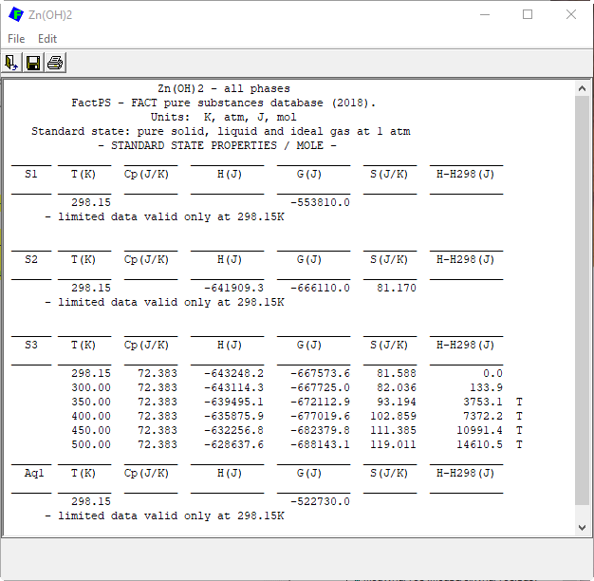594x581 pixels.
Task: Click the Aq1 G(J) value -522730.0
Action: pos(320,501)
